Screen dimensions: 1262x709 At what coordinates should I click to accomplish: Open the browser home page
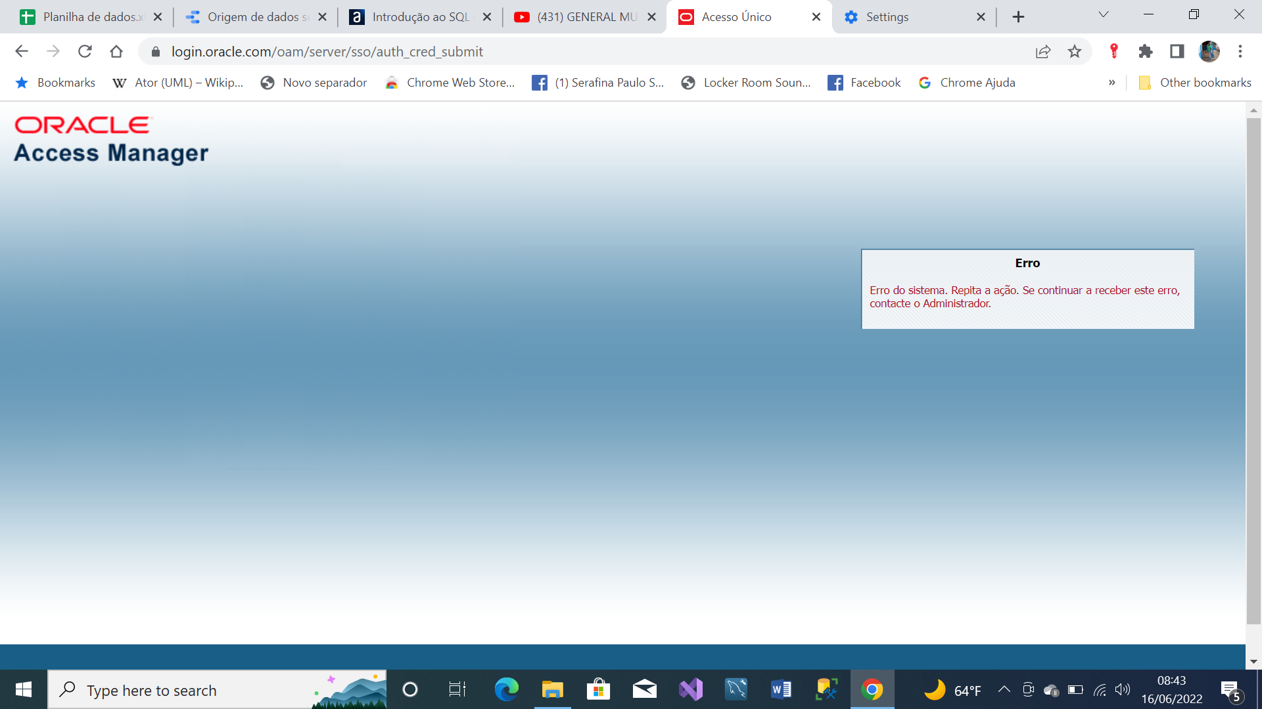pyautogui.click(x=116, y=51)
